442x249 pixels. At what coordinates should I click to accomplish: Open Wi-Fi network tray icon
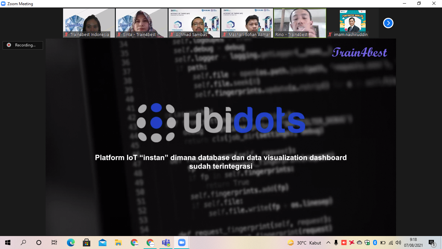(x=391, y=243)
